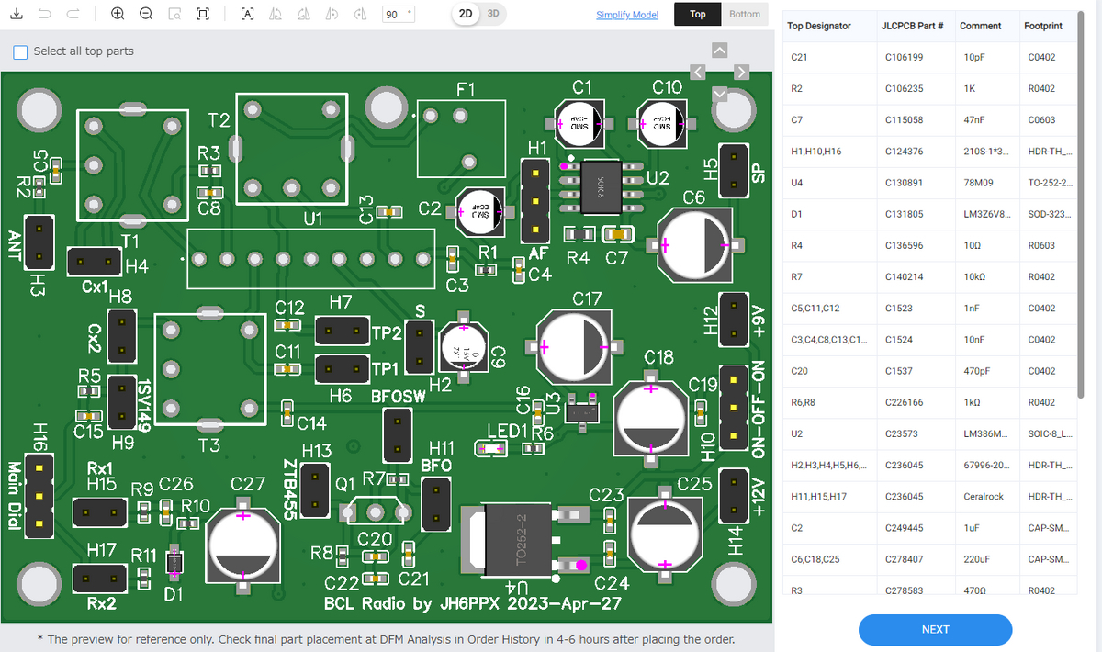The width and height of the screenshot is (1102, 652).
Task: Select the C21 row in the parts list
Action: click(929, 57)
